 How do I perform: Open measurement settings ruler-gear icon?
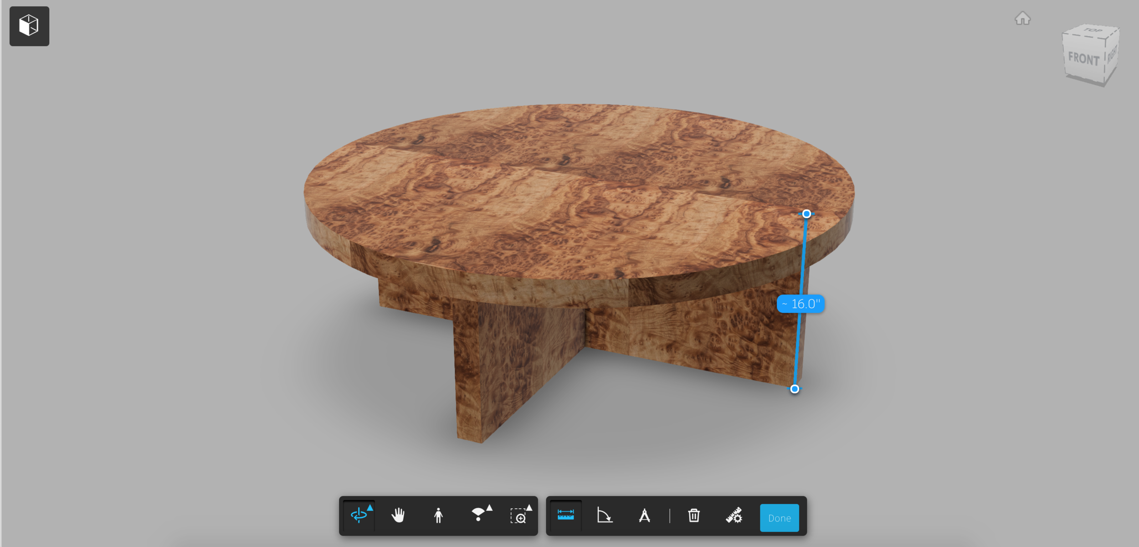(x=734, y=516)
